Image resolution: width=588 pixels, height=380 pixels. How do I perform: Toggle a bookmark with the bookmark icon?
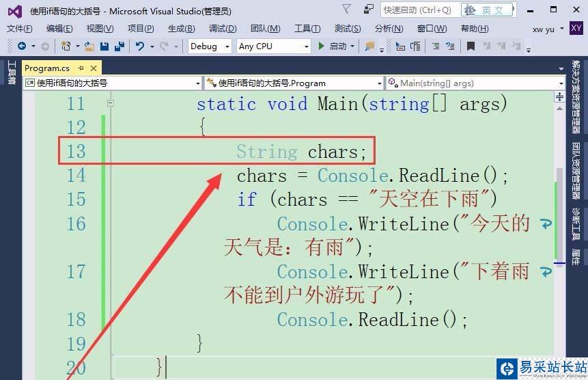pyautogui.click(x=471, y=46)
